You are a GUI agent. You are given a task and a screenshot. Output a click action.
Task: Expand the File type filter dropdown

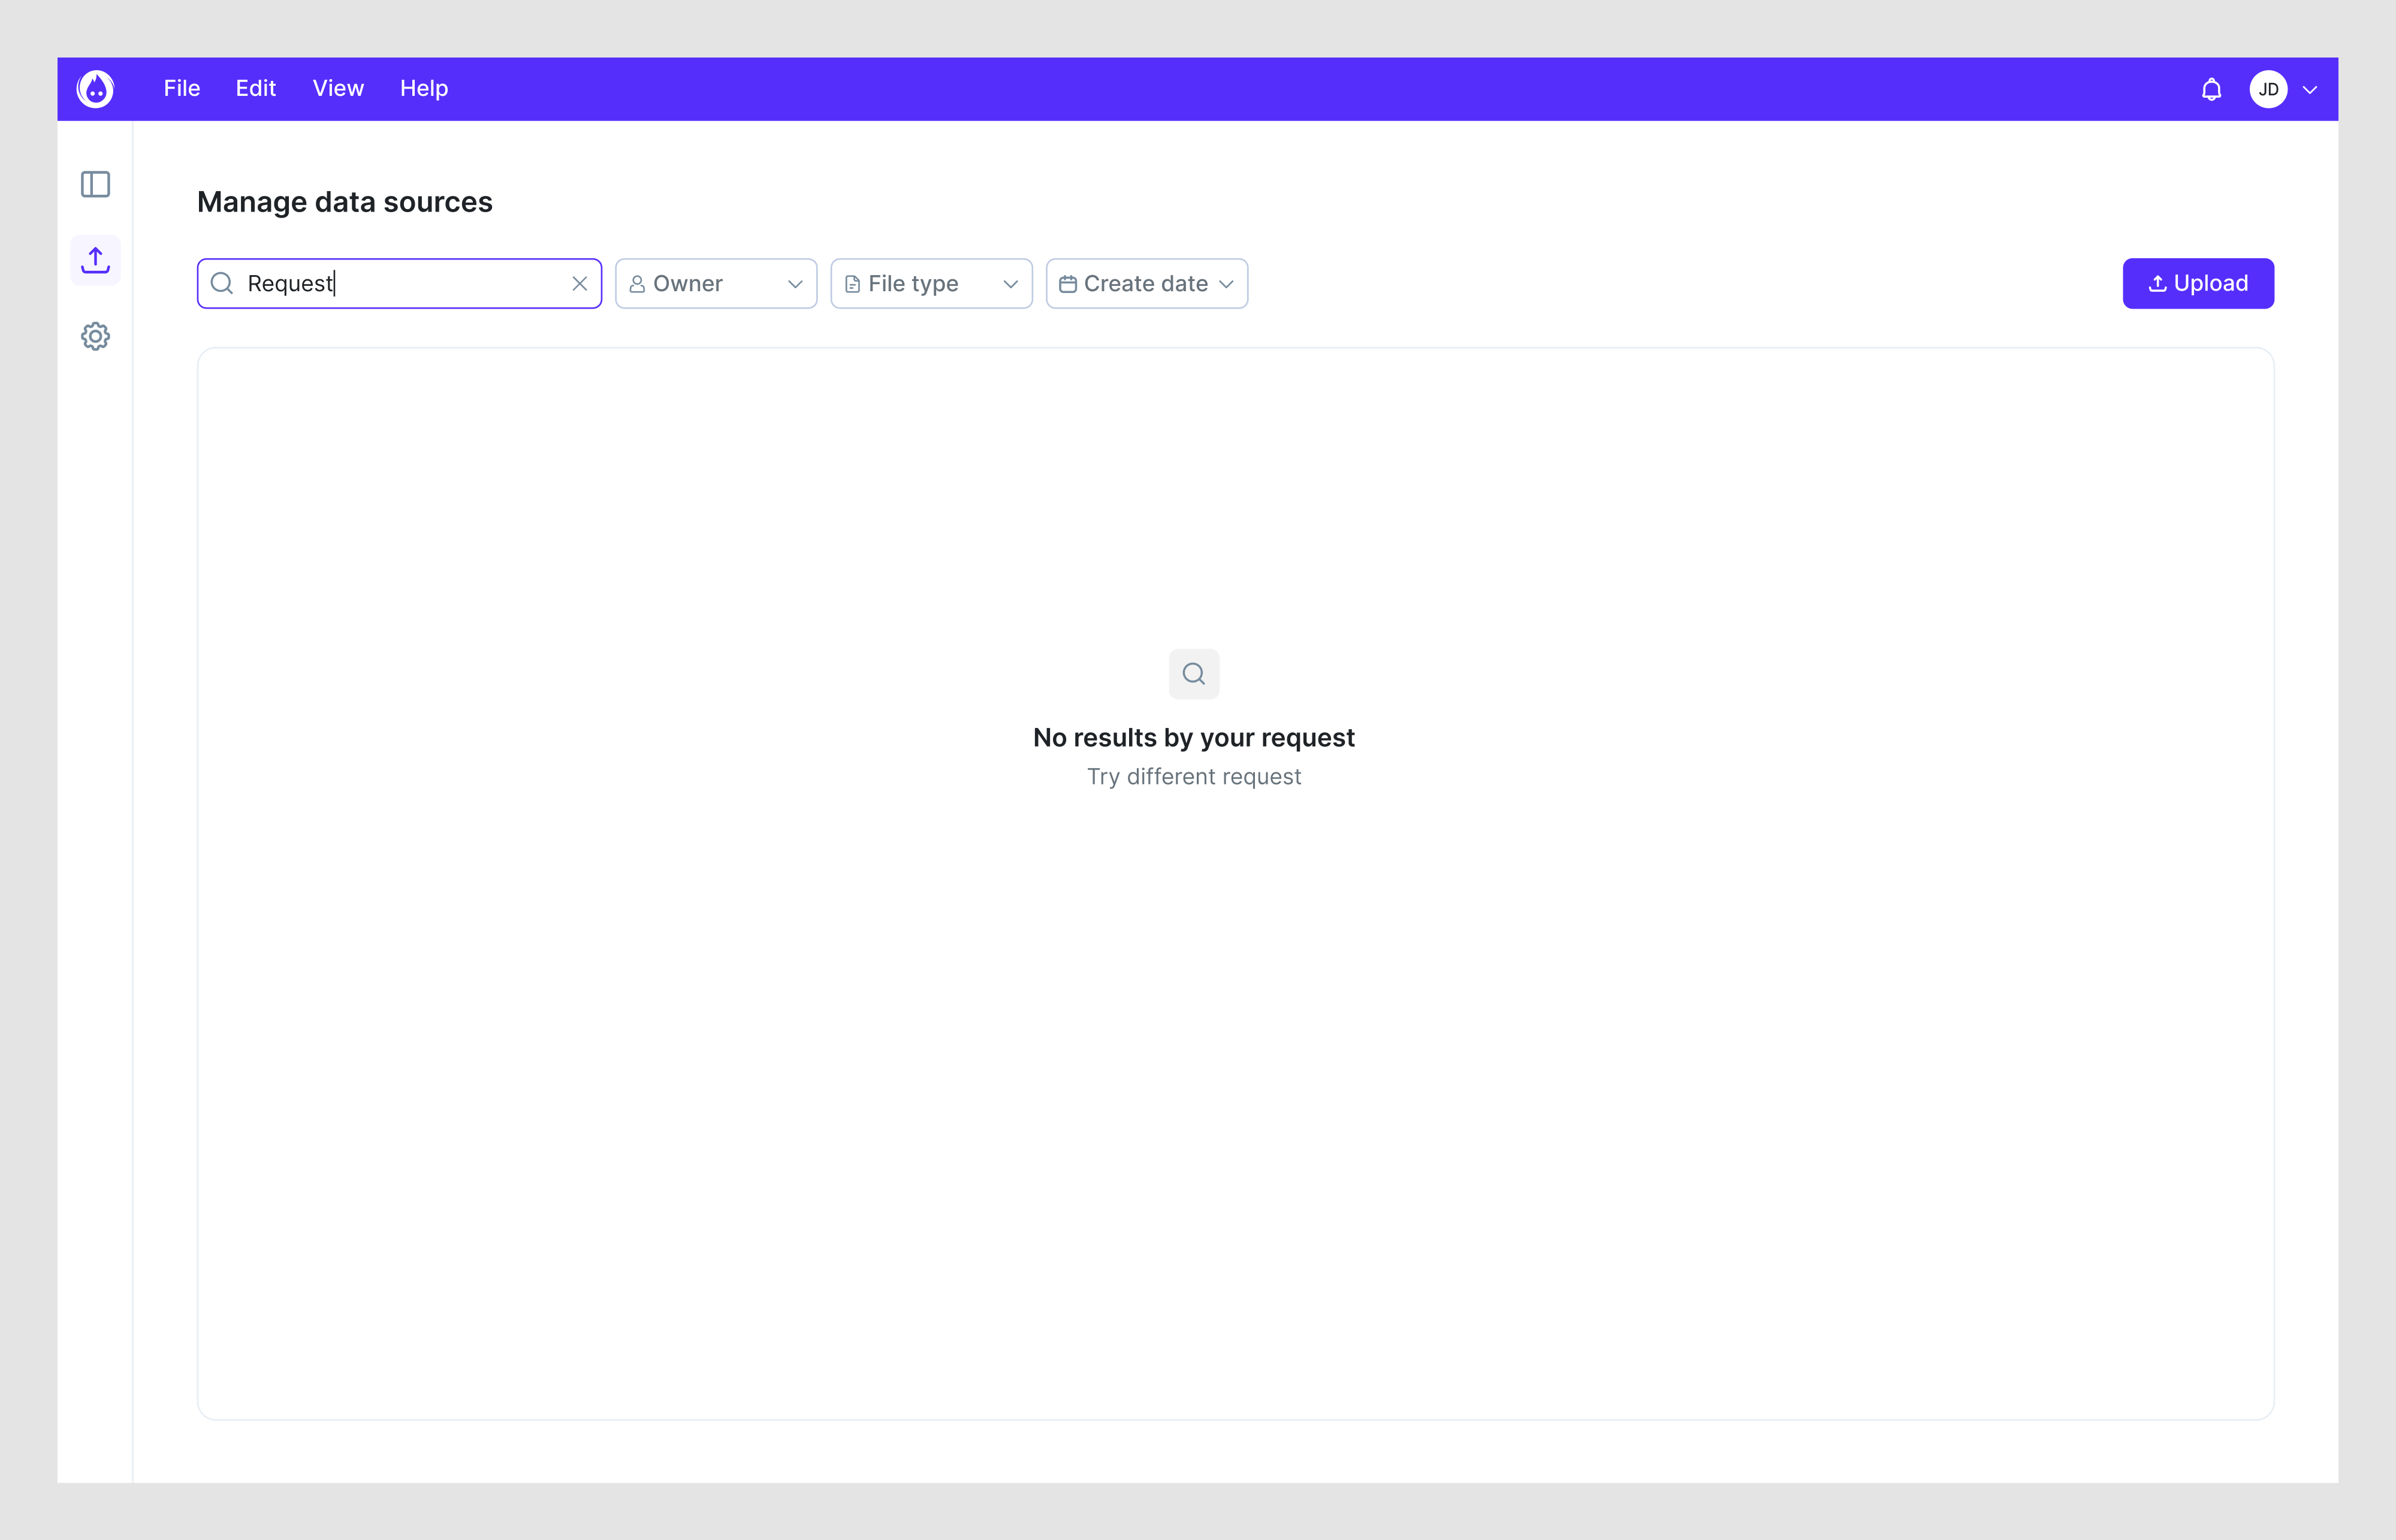tap(931, 284)
